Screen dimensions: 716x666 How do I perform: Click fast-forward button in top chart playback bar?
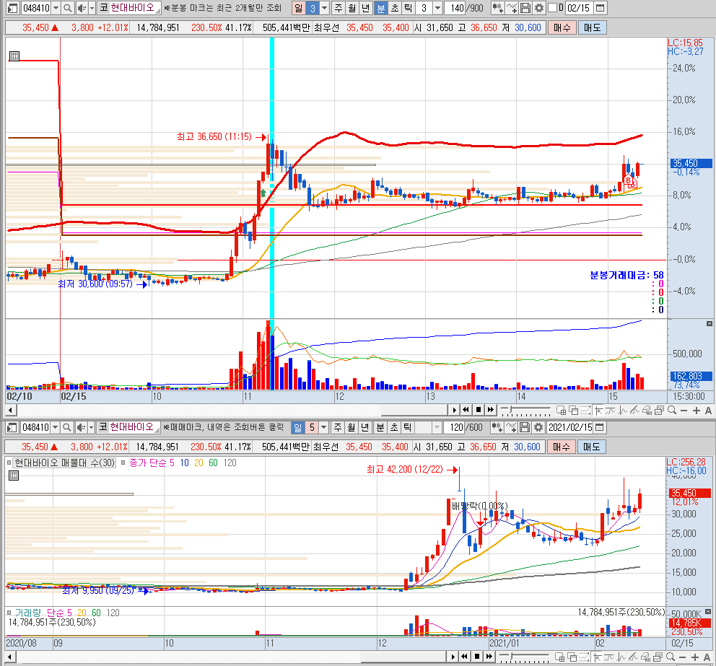[490, 410]
